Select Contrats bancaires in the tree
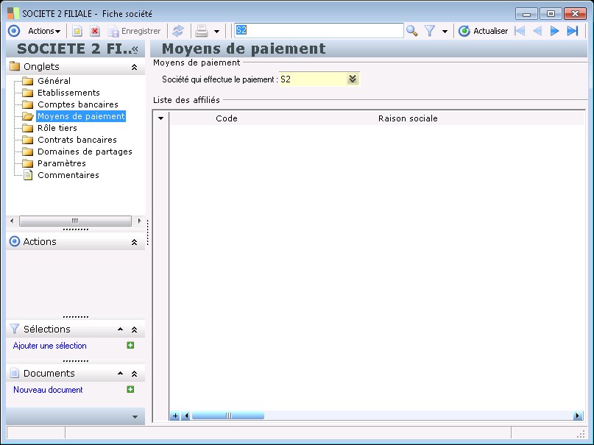Image resolution: width=594 pixels, height=445 pixels. [x=77, y=140]
